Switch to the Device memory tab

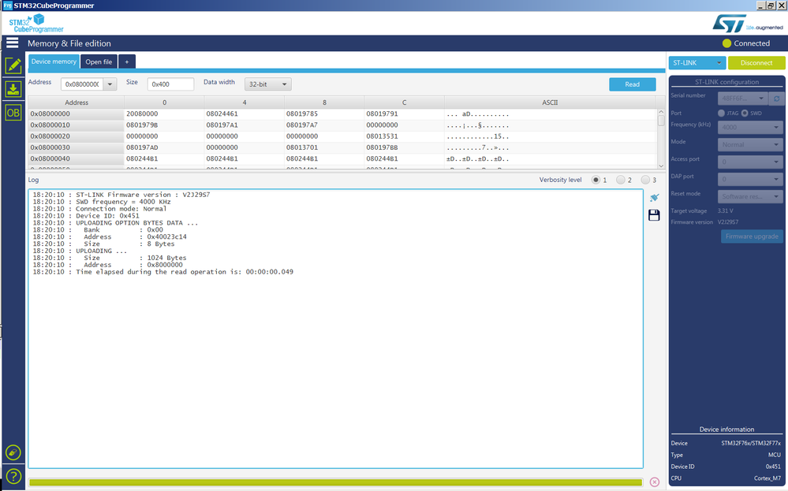click(x=54, y=61)
